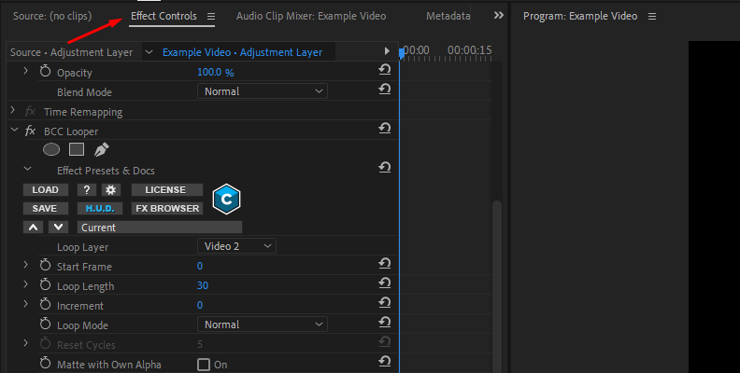Reset the Loop Length value

385,283
